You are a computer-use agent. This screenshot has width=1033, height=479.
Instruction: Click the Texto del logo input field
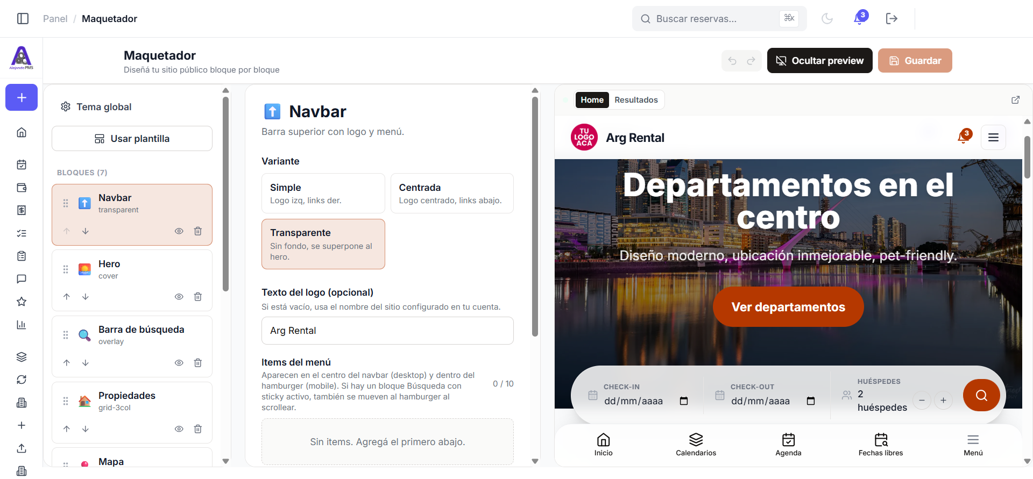[x=387, y=331]
